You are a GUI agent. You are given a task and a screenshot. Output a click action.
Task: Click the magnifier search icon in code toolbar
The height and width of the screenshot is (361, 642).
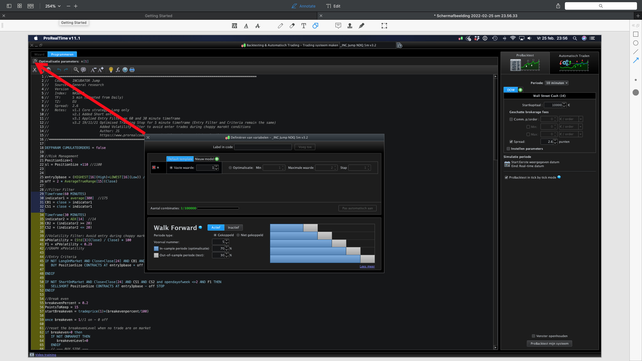(76, 70)
